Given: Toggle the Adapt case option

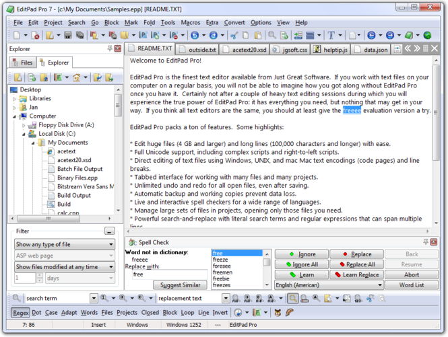Looking at the screenshot, I should pyautogui.click(x=69, y=313).
